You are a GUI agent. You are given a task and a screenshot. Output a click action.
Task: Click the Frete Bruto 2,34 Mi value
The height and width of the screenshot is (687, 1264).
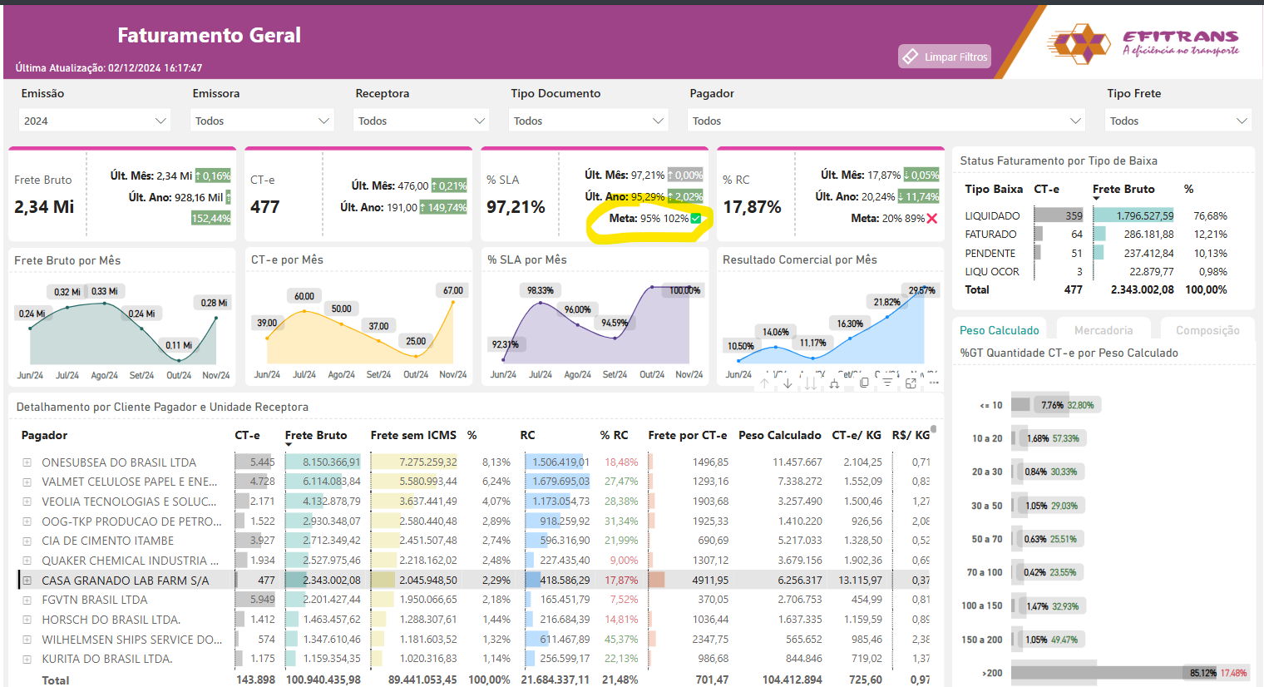pyautogui.click(x=44, y=206)
